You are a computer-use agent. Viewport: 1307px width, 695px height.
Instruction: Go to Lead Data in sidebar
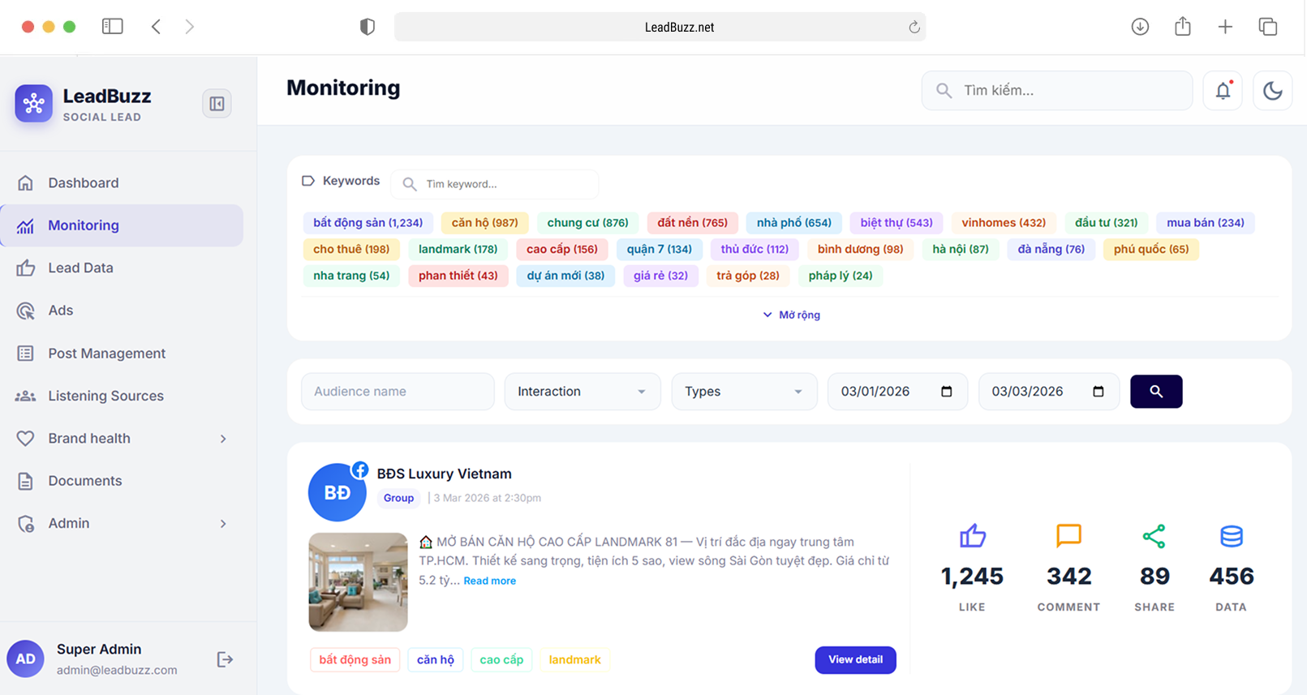pos(80,268)
